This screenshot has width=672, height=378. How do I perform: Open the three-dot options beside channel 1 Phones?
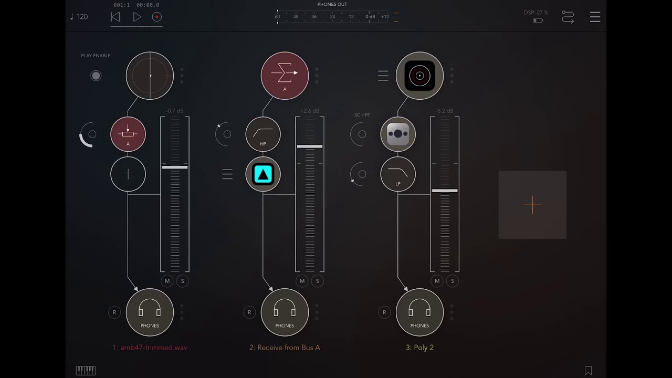pyautogui.click(x=182, y=312)
